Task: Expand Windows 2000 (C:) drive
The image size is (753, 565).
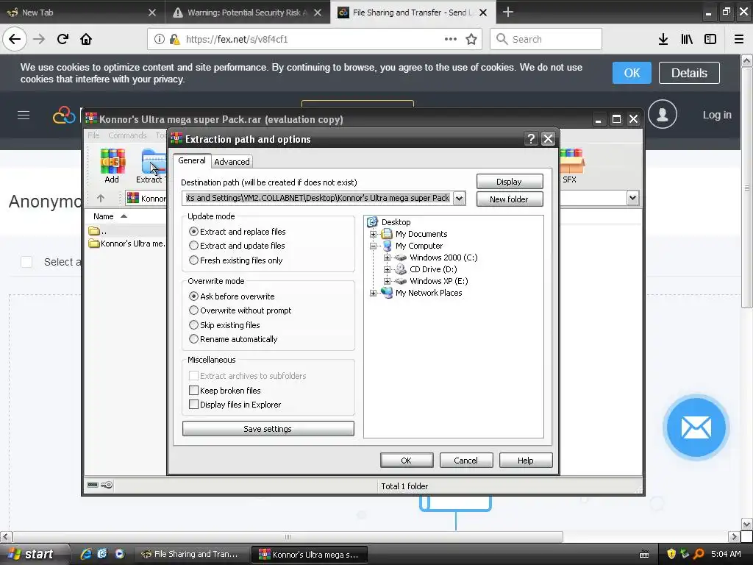Action: [x=387, y=258]
